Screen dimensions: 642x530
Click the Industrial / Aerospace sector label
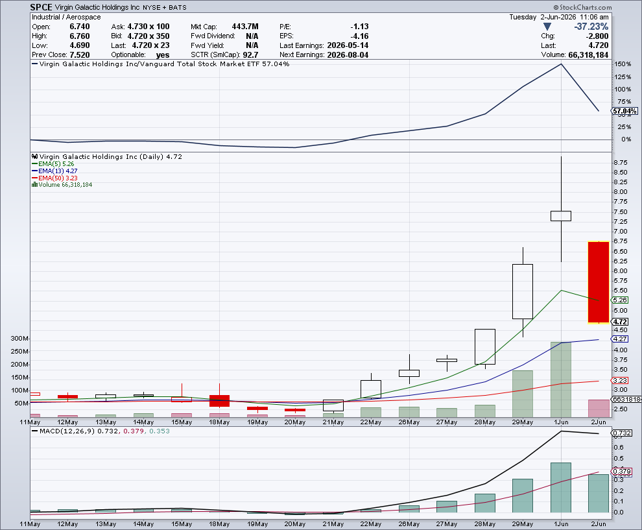[66, 17]
